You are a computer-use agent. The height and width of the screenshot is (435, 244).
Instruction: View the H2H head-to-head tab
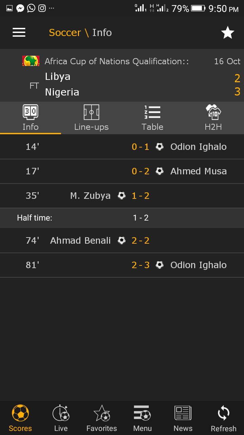click(x=213, y=118)
